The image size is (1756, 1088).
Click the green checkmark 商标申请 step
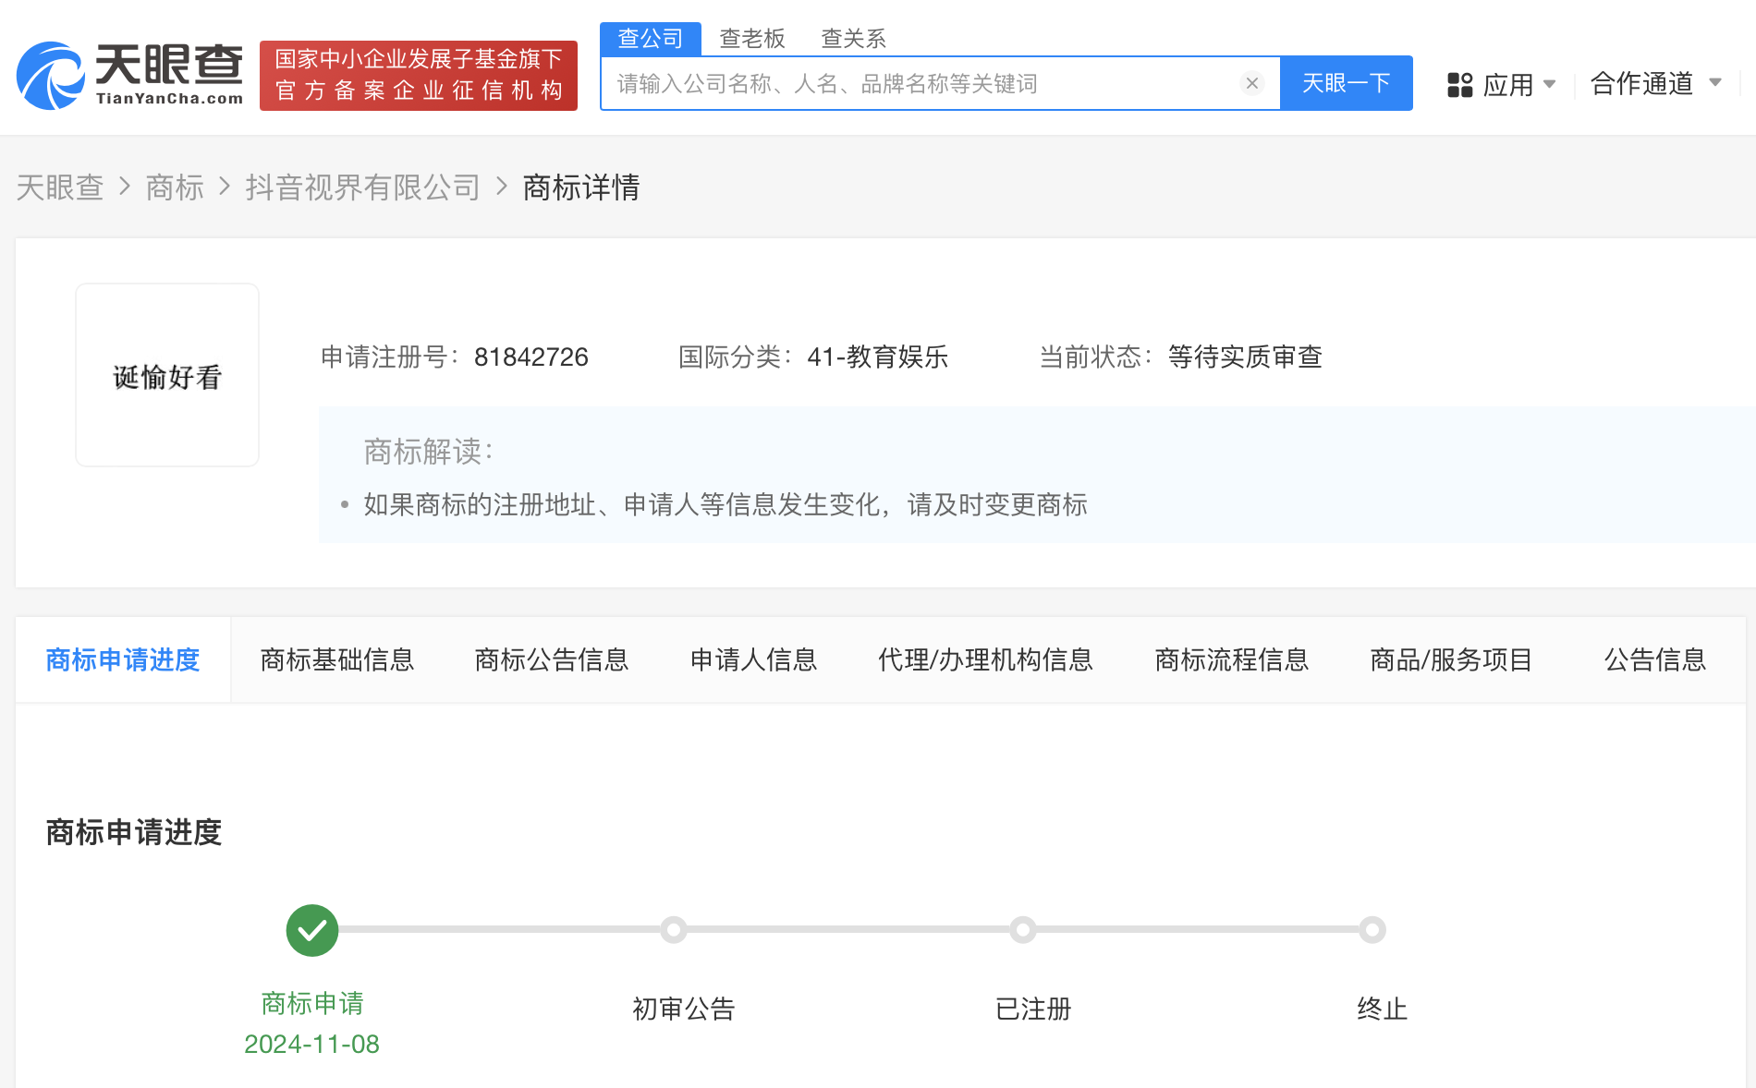[x=312, y=930]
